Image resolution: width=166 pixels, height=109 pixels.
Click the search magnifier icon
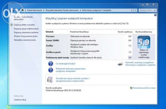point(155,10)
